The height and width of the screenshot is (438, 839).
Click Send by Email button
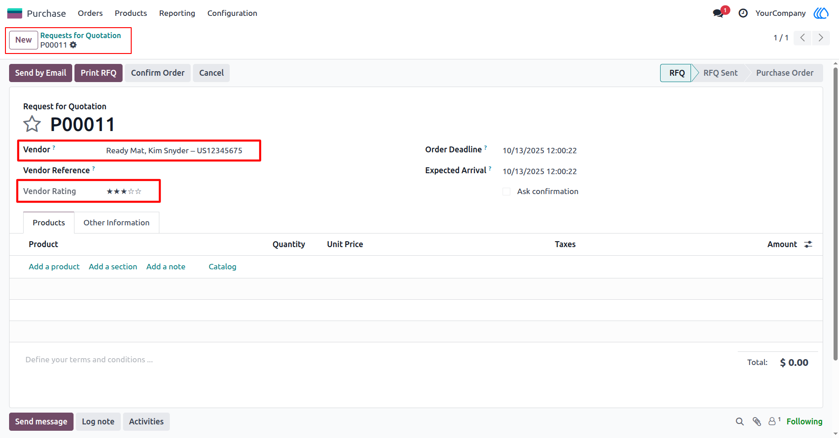click(x=40, y=73)
